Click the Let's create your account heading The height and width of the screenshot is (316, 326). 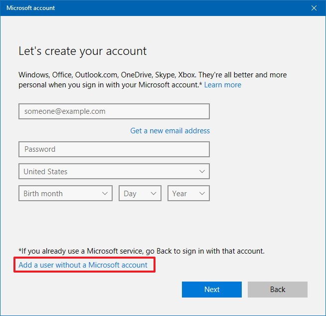pyautogui.click(x=83, y=51)
